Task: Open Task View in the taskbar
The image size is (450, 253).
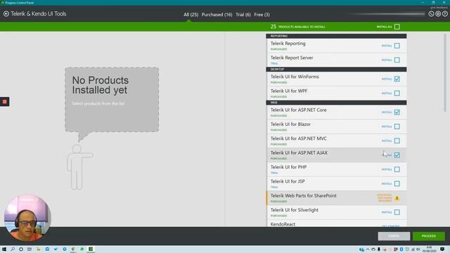Action: tap(30, 249)
